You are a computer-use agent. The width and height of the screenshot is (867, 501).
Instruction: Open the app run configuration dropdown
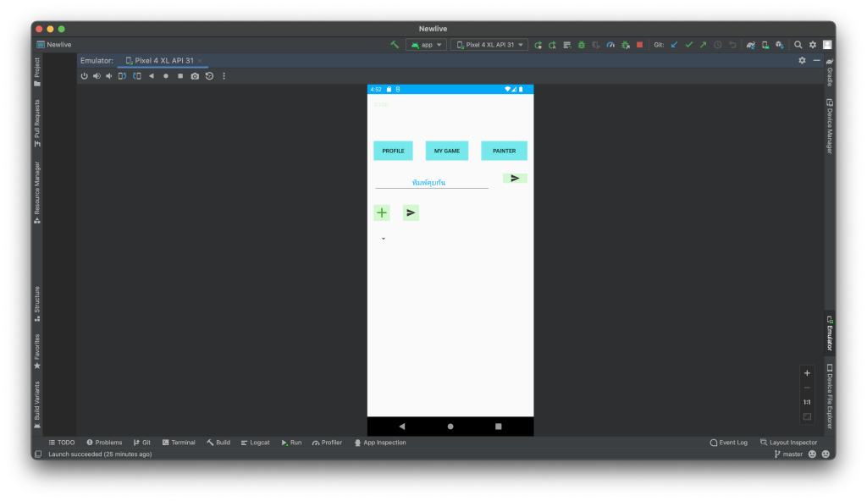426,45
